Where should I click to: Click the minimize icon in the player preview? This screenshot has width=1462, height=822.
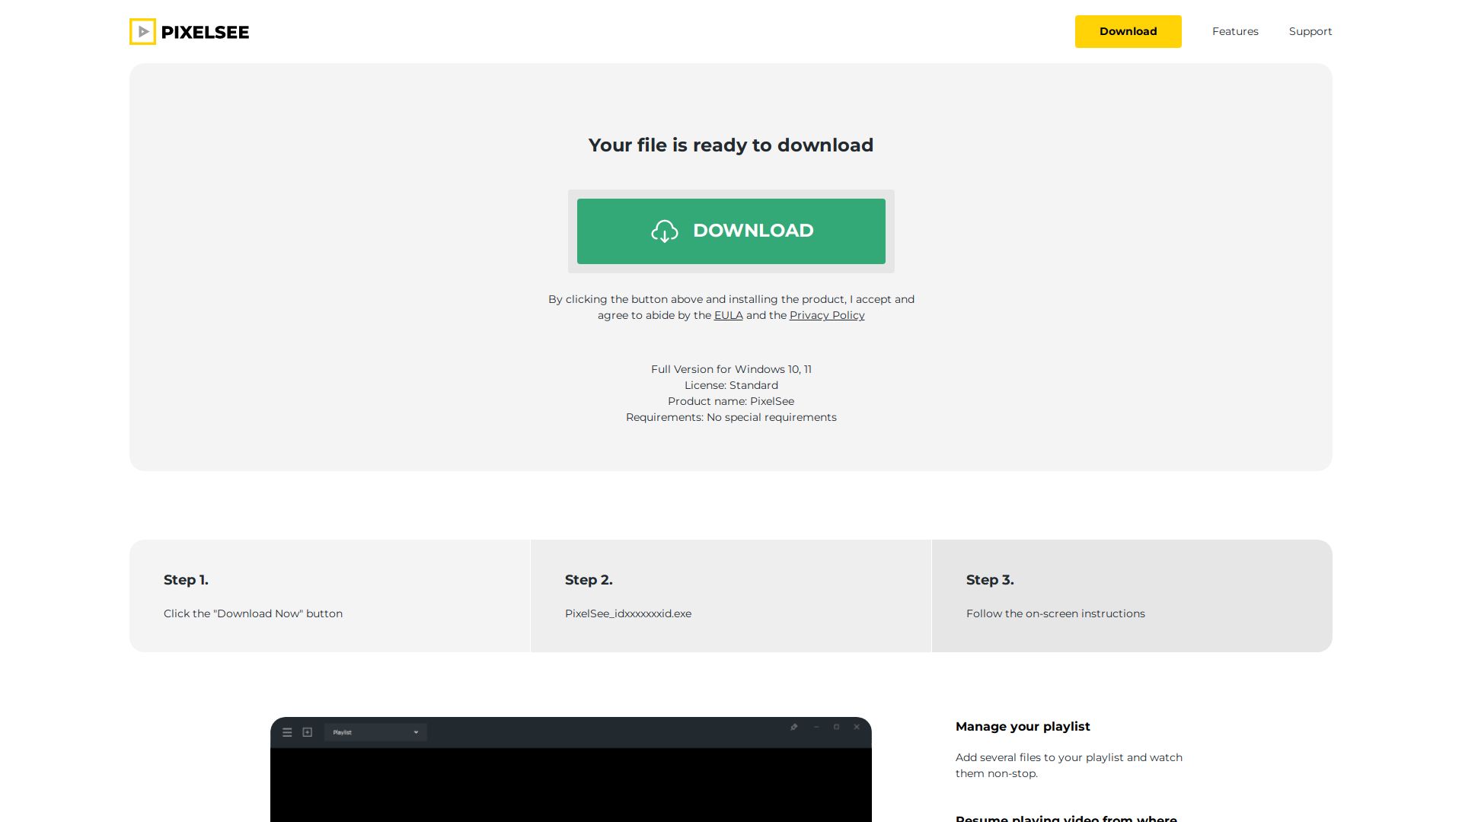tap(816, 728)
